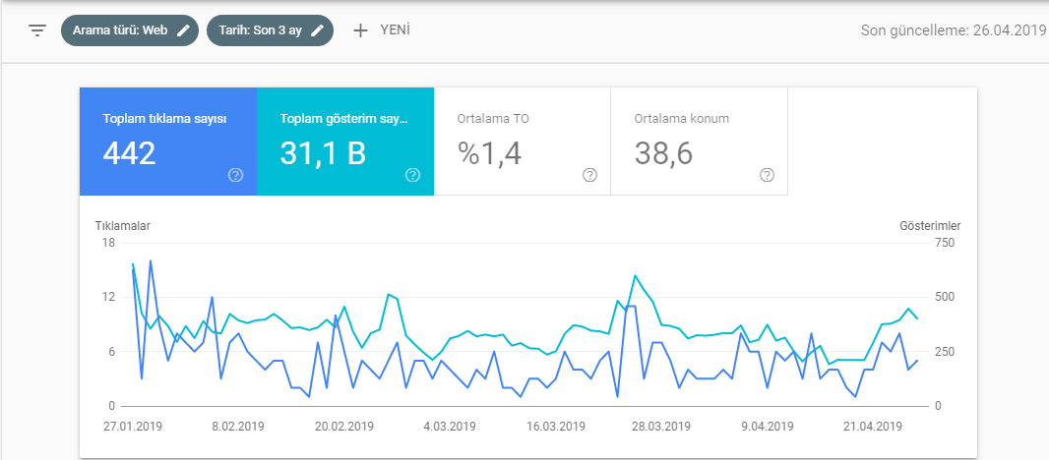The height and width of the screenshot is (460, 1049).
Task: Enable the Ortalama konum metric card
Action: click(x=699, y=142)
